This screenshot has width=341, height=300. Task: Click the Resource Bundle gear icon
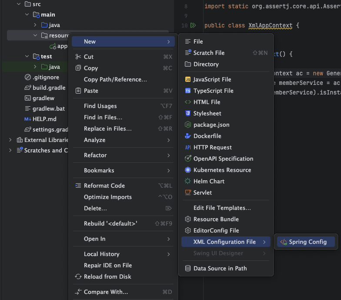188,219
